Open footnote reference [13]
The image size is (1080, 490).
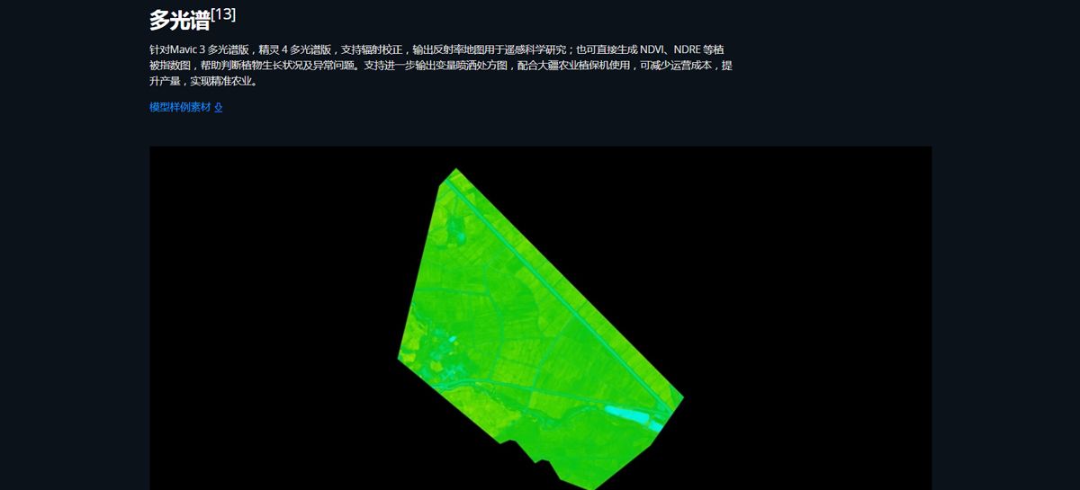(x=223, y=13)
